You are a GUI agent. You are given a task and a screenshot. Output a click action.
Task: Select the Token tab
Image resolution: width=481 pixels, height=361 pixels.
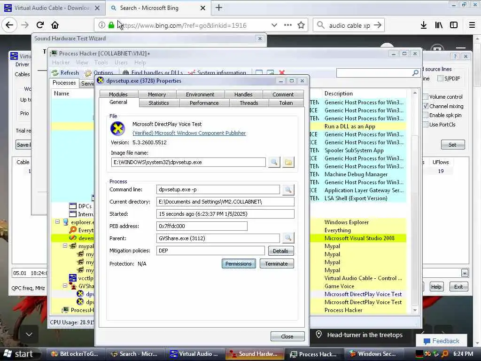[x=286, y=103]
